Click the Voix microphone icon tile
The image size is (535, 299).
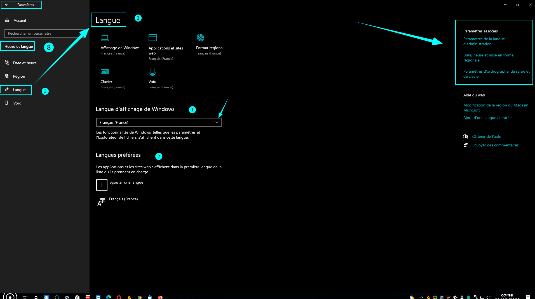(152, 72)
